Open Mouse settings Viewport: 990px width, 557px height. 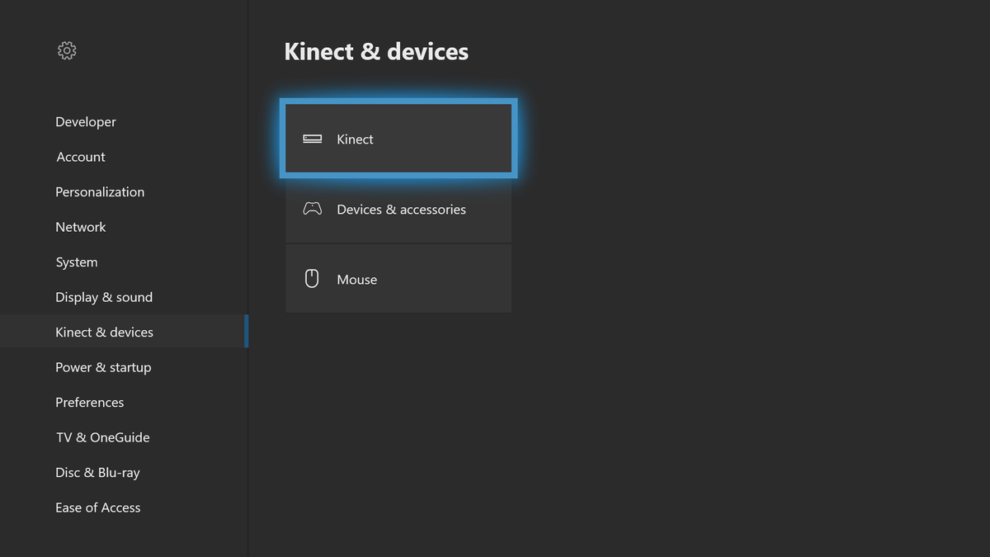398,278
